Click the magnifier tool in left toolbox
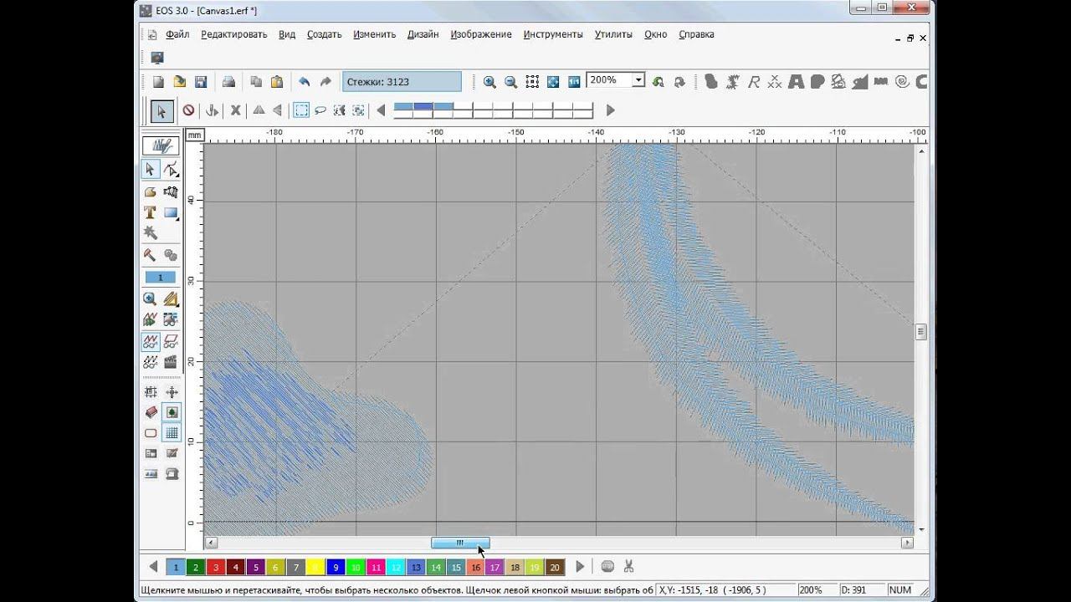The image size is (1071, 602). pyautogui.click(x=150, y=298)
